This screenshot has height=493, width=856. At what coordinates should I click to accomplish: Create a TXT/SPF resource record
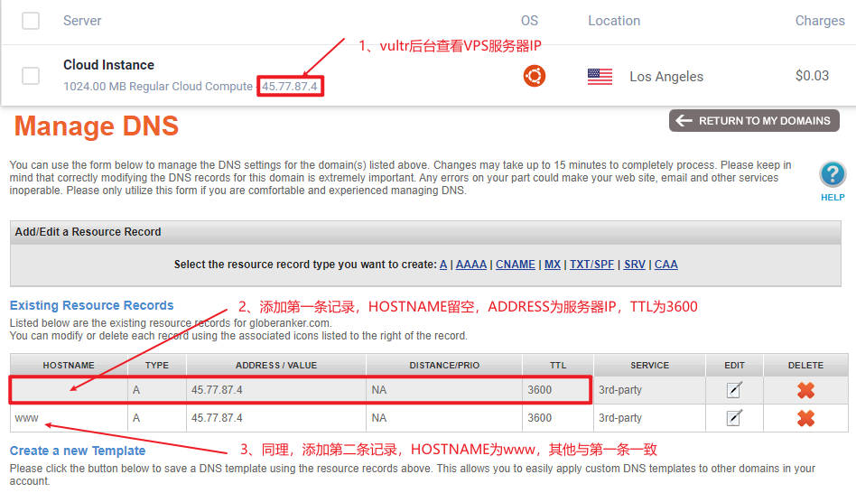591,265
